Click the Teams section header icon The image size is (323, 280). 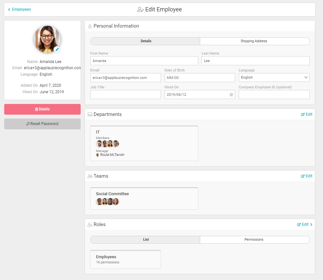coord(90,176)
